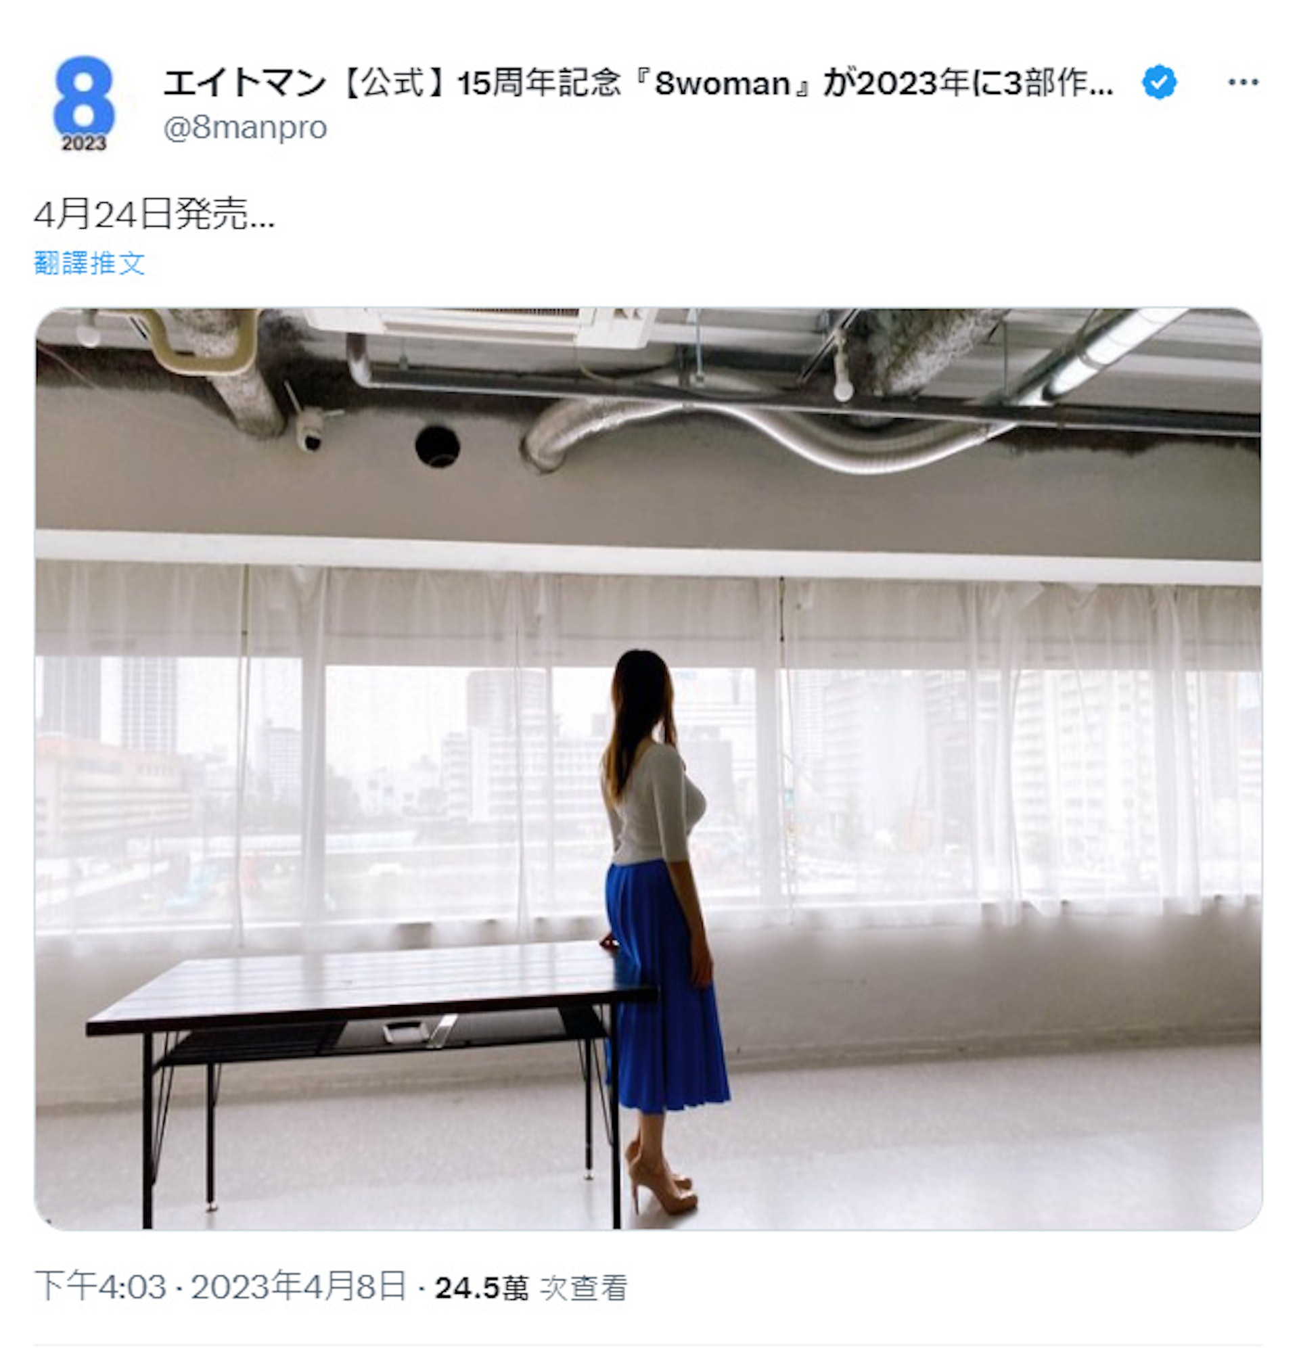The image size is (1299, 1348).
Task: Open the three-dot more options menu
Action: [x=1243, y=83]
